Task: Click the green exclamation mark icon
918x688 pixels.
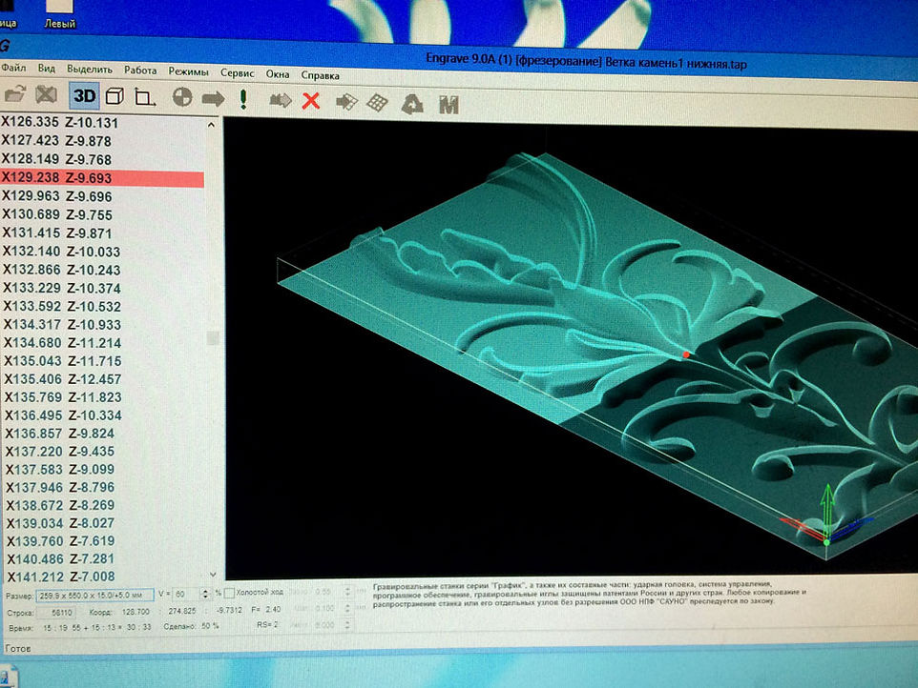Action: tap(243, 99)
